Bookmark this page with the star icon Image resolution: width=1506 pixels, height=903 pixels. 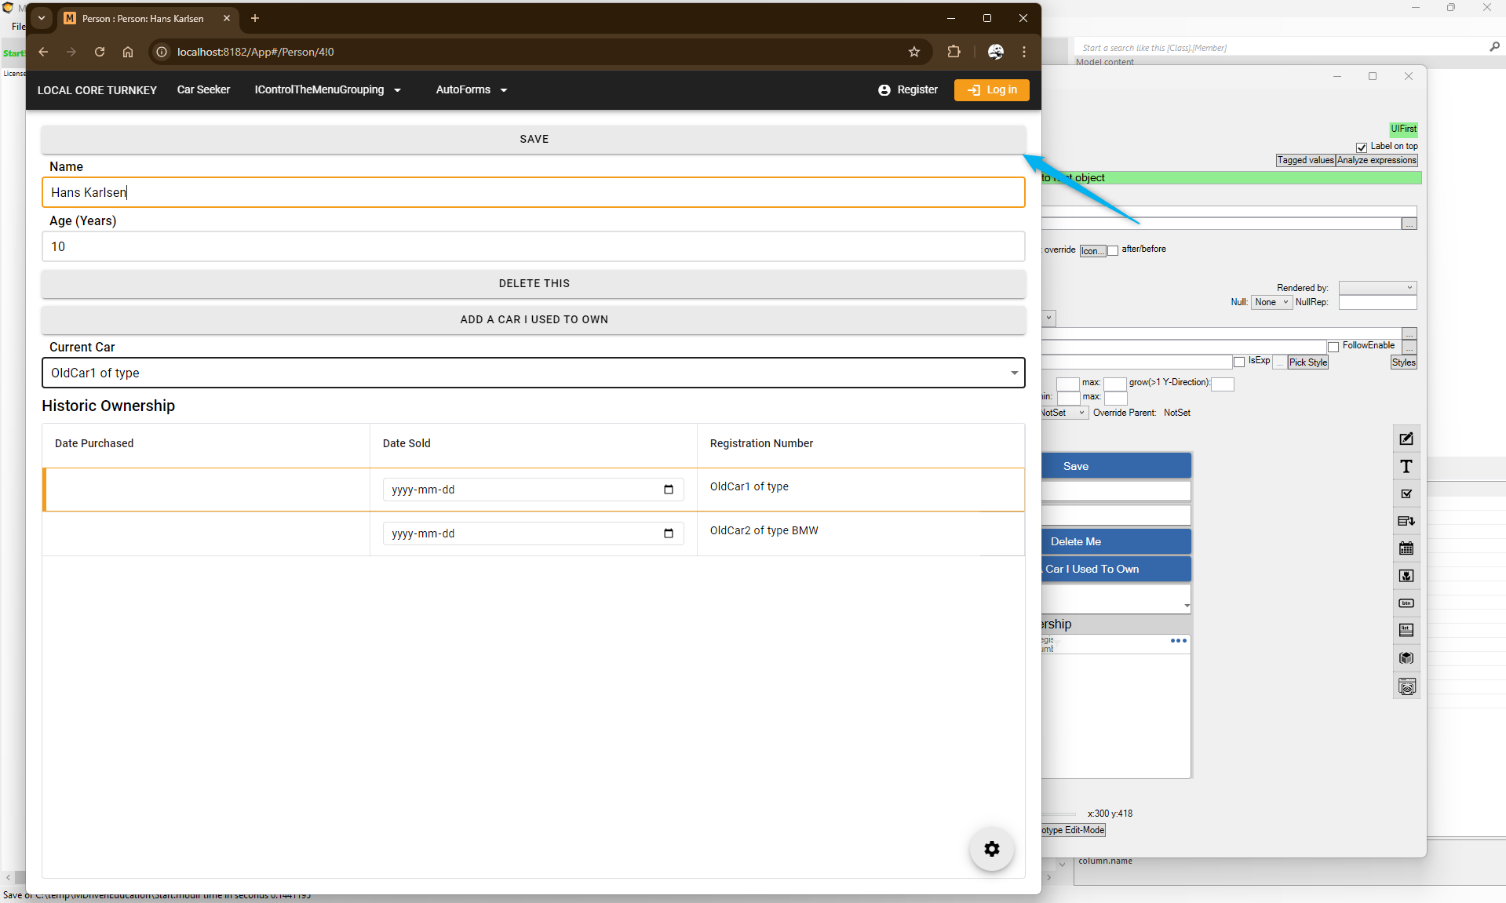click(x=914, y=52)
